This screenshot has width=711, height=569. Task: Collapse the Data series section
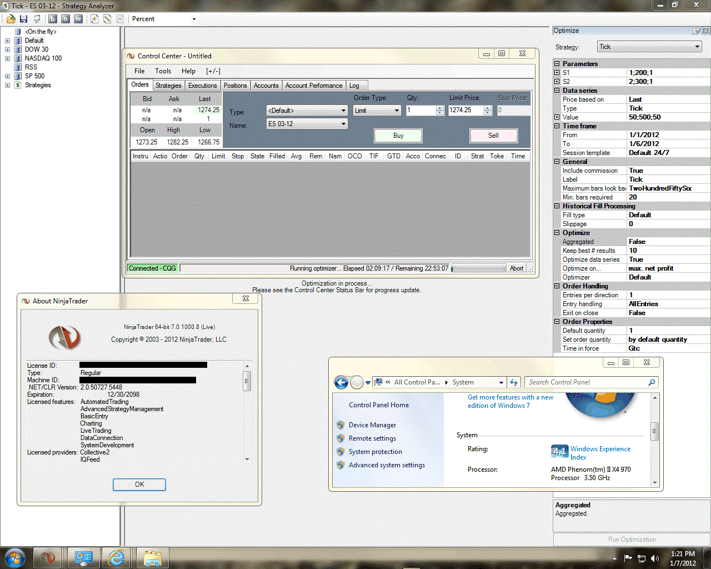[557, 91]
